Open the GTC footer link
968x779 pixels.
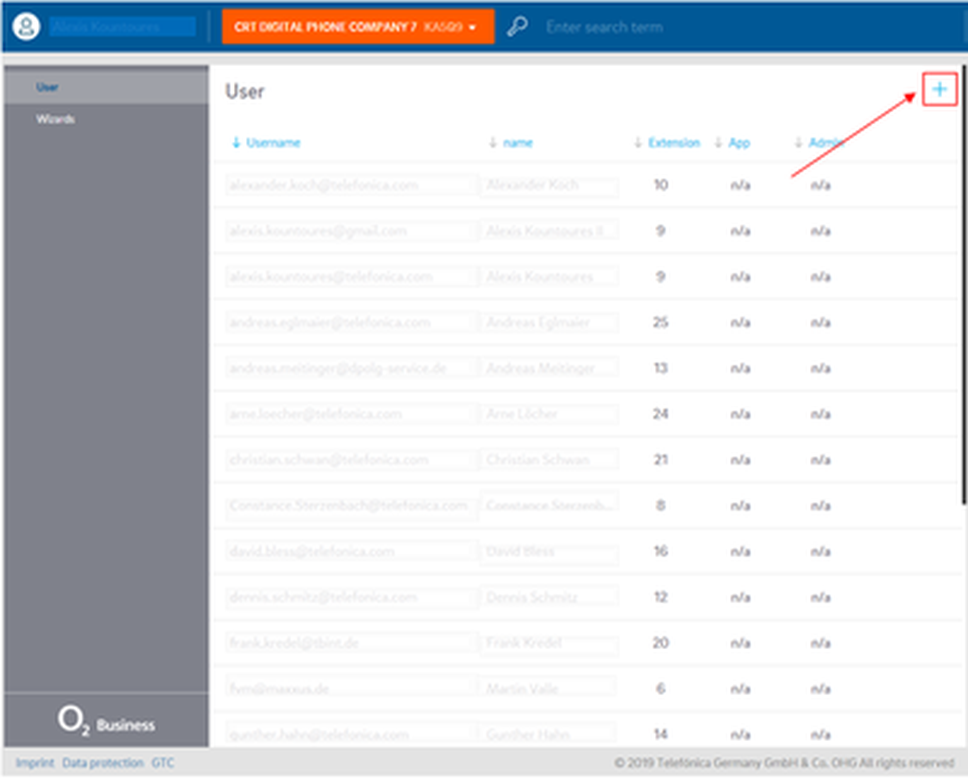(x=163, y=763)
